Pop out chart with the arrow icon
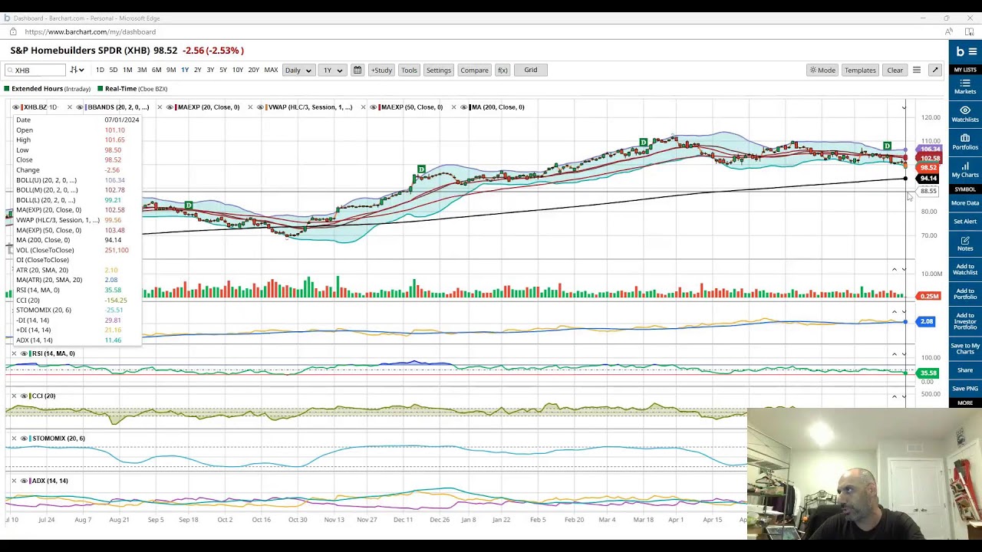 click(934, 70)
